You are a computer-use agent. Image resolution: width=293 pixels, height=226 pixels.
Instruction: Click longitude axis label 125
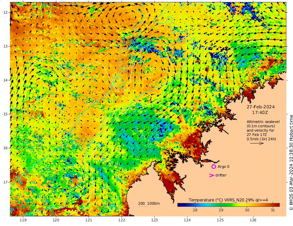click(x=220, y=220)
